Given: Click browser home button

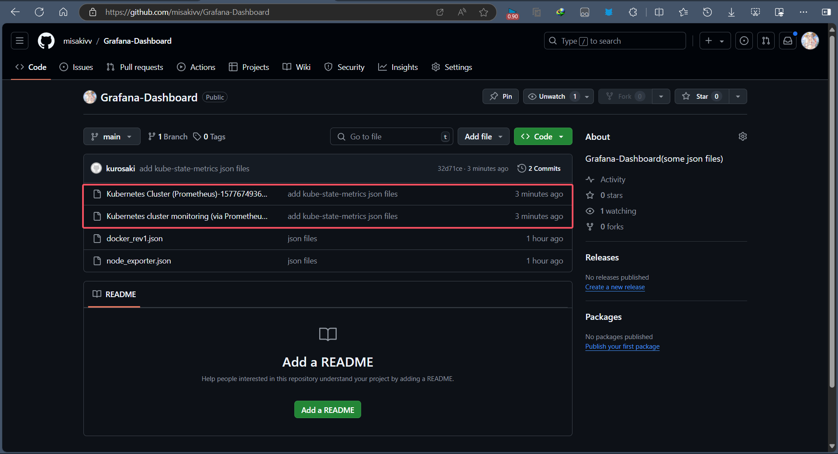Looking at the screenshot, I should click(63, 12).
